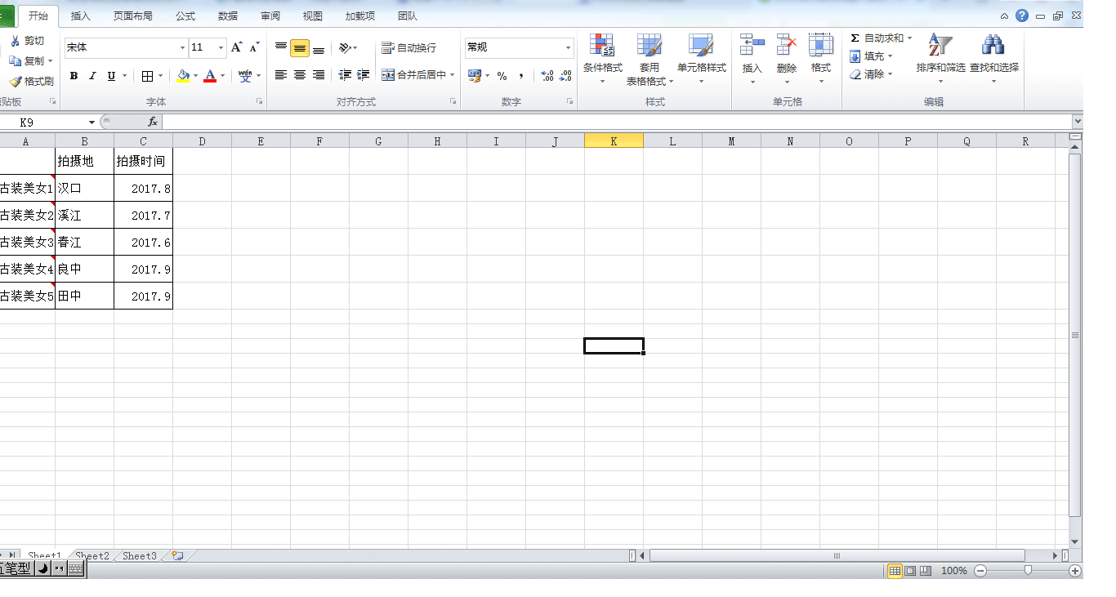Viewport: 1116px width, 597px height.
Task: Click the accounting currency format icon
Action: pos(475,76)
